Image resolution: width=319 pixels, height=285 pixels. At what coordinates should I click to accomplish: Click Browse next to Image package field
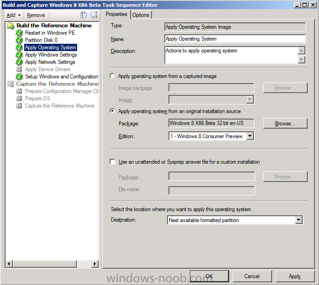(285, 88)
